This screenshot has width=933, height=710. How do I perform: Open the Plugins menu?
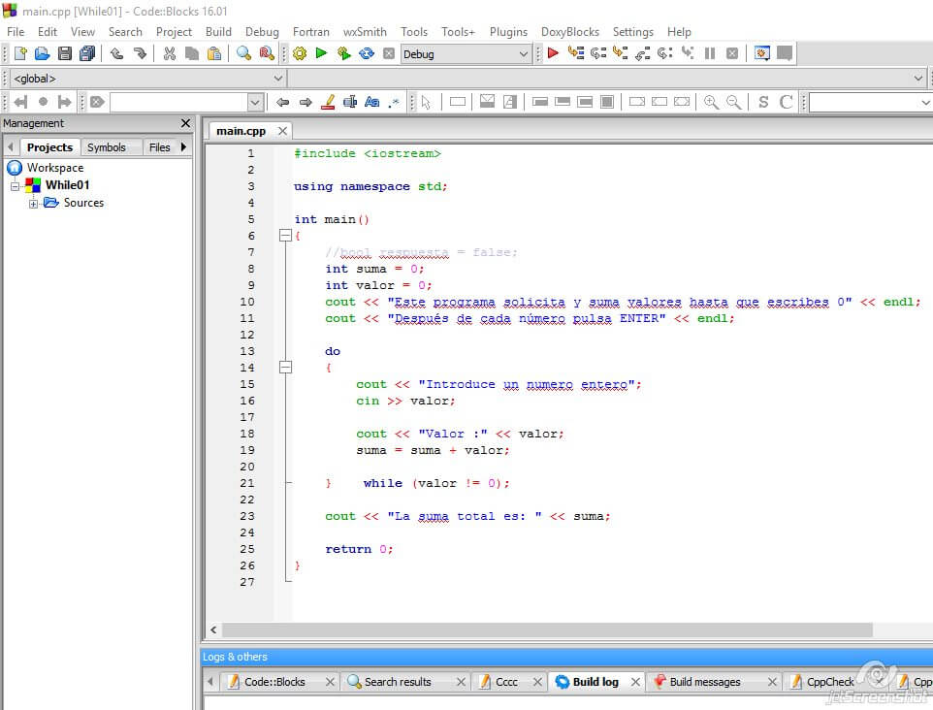(x=508, y=32)
